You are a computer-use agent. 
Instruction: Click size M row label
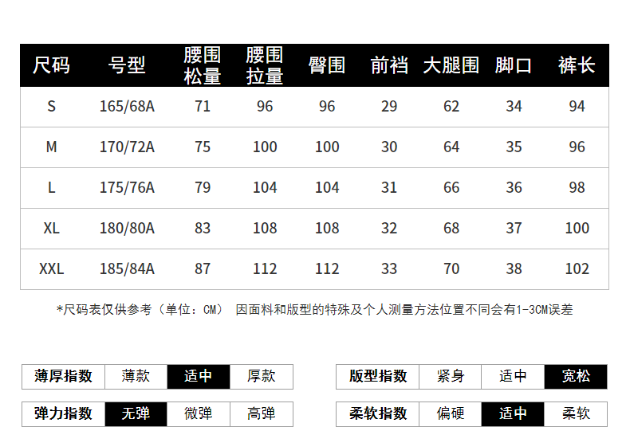pyautogui.click(x=51, y=147)
